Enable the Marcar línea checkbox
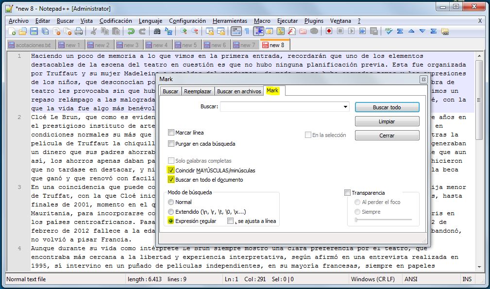 [x=171, y=133]
